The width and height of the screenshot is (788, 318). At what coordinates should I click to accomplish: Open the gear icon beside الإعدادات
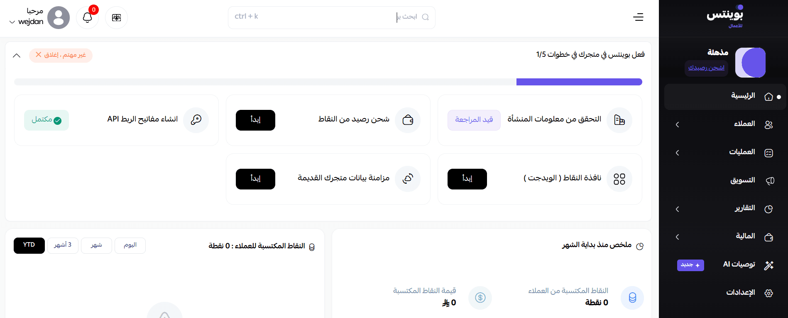click(768, 293)
